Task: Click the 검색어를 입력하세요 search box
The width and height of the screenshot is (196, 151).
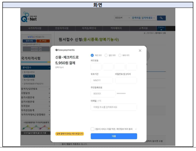Action: 143,18
